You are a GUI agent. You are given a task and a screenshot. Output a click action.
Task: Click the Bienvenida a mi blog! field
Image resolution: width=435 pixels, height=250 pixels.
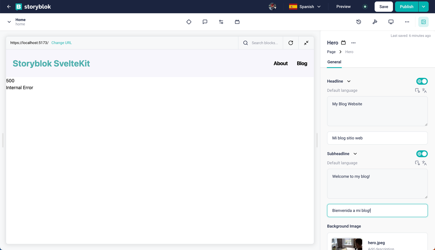(x=377, y=211)
